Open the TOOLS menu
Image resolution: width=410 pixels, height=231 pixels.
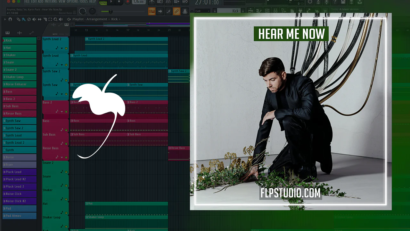coord(84,2)
